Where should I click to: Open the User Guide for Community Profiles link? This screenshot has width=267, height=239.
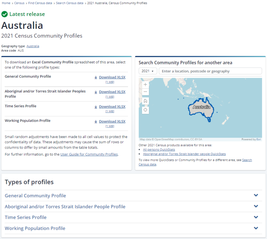89,154
